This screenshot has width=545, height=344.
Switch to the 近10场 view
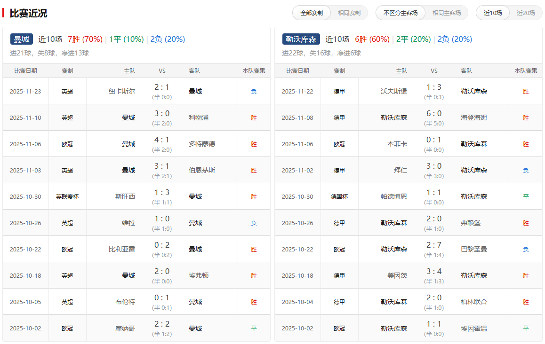[493, 13]
